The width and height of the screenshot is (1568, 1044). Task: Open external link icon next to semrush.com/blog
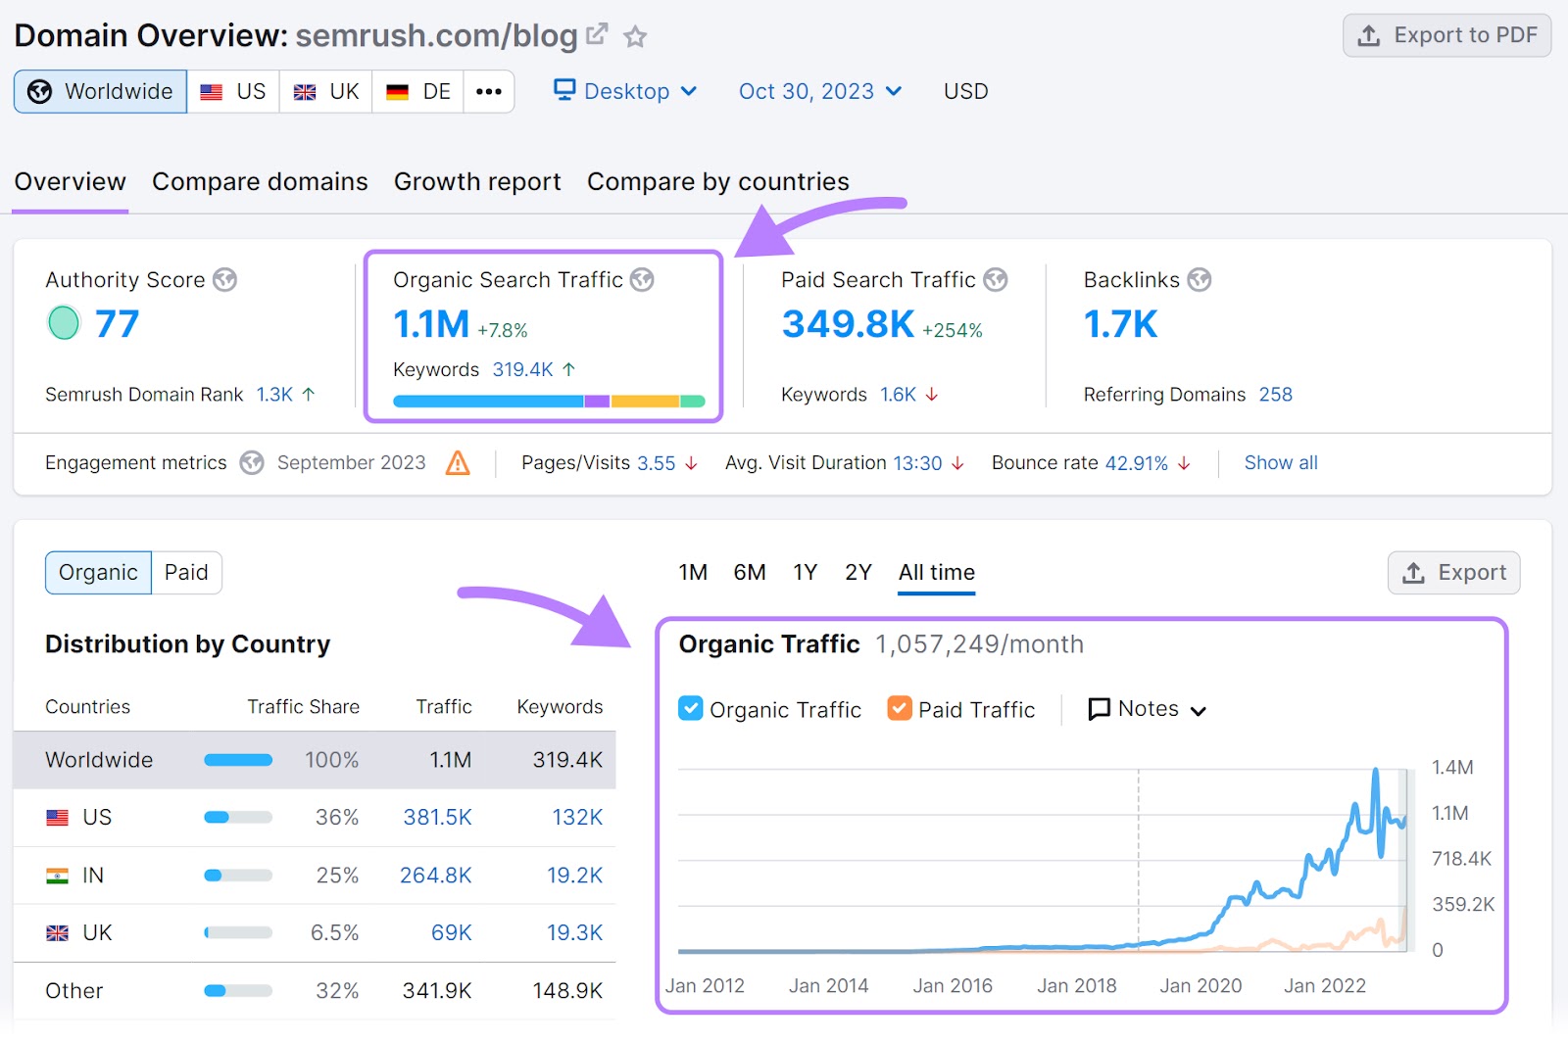(x=596, y=35)
